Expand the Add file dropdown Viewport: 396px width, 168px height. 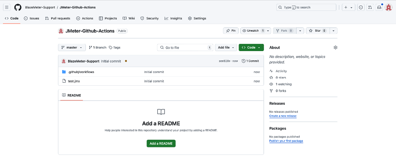(x=226, y=47)
